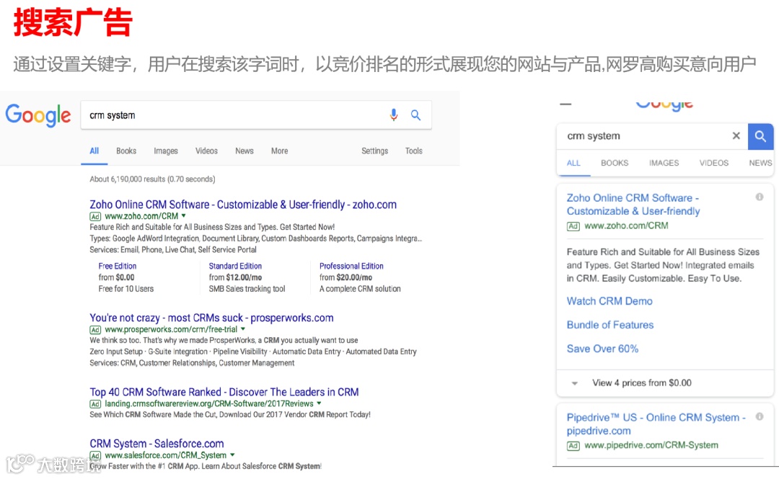
Task: Click info icon beside Zoho mobile ad
Action: point(759,197)
